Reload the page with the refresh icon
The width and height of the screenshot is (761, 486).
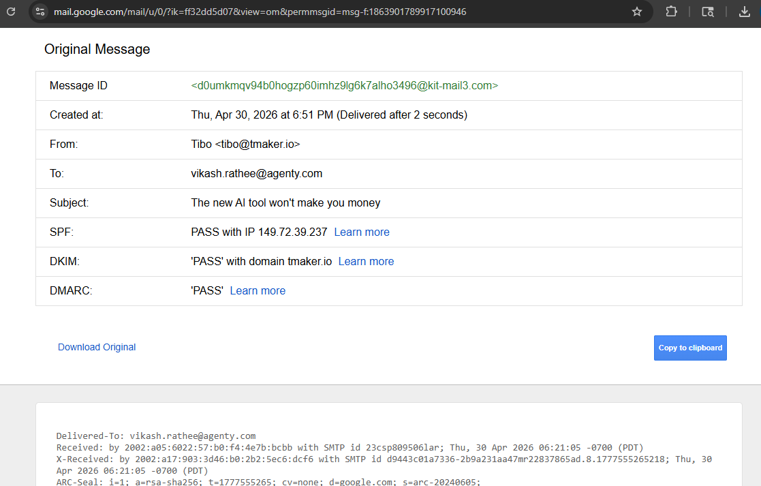[x=11, y=11]
